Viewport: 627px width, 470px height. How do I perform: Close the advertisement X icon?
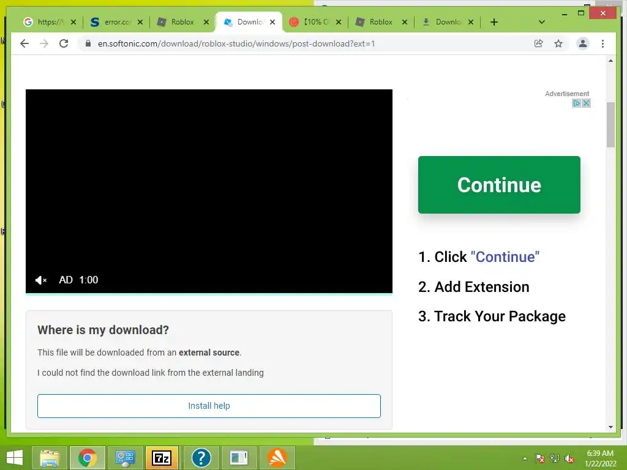[586, 103]
